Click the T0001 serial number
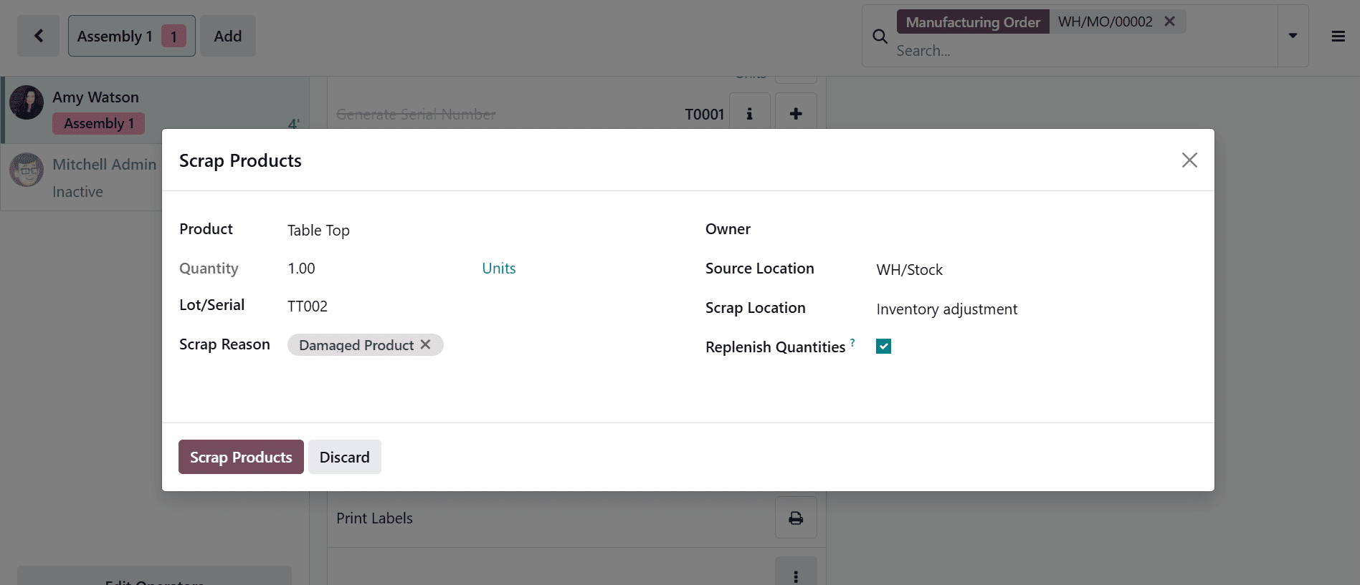The image size is (1360, 585). coord(705,115)
